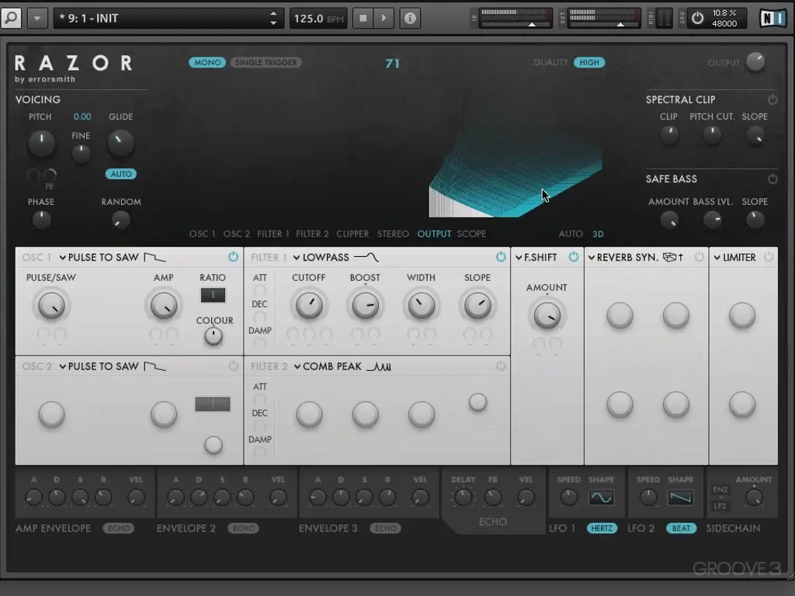Viewport: 795px width, 596px height.
Task: Click the MIDI activity indicator
Action: (664, 19)
